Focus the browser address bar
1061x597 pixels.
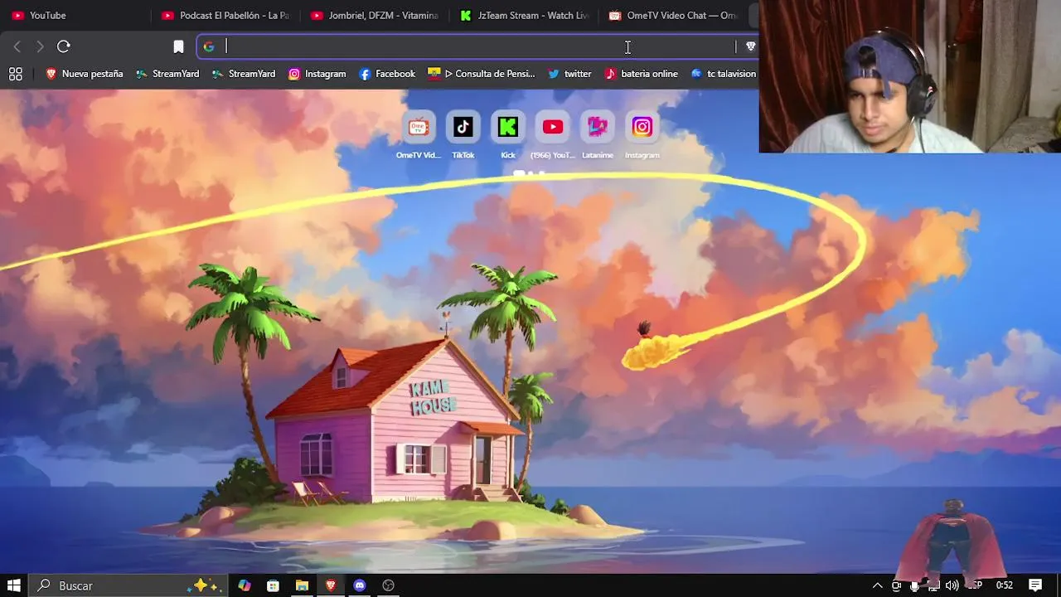[477, 46]
